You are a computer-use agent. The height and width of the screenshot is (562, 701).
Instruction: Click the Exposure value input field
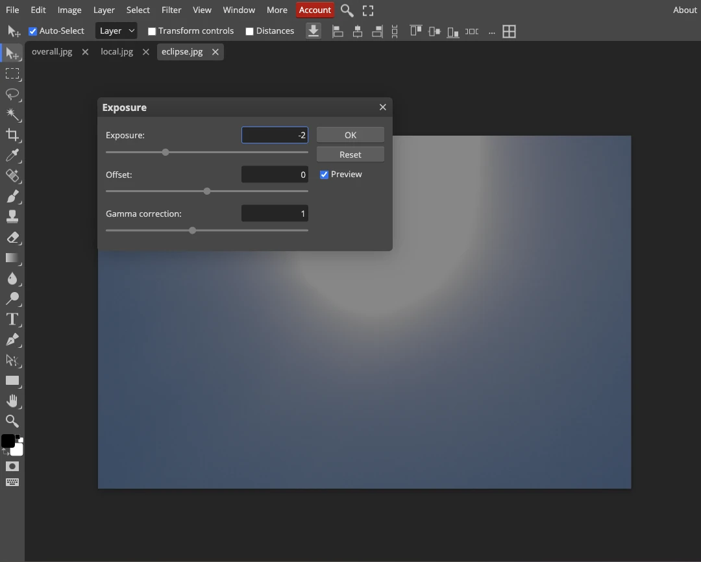pos(275,135)
